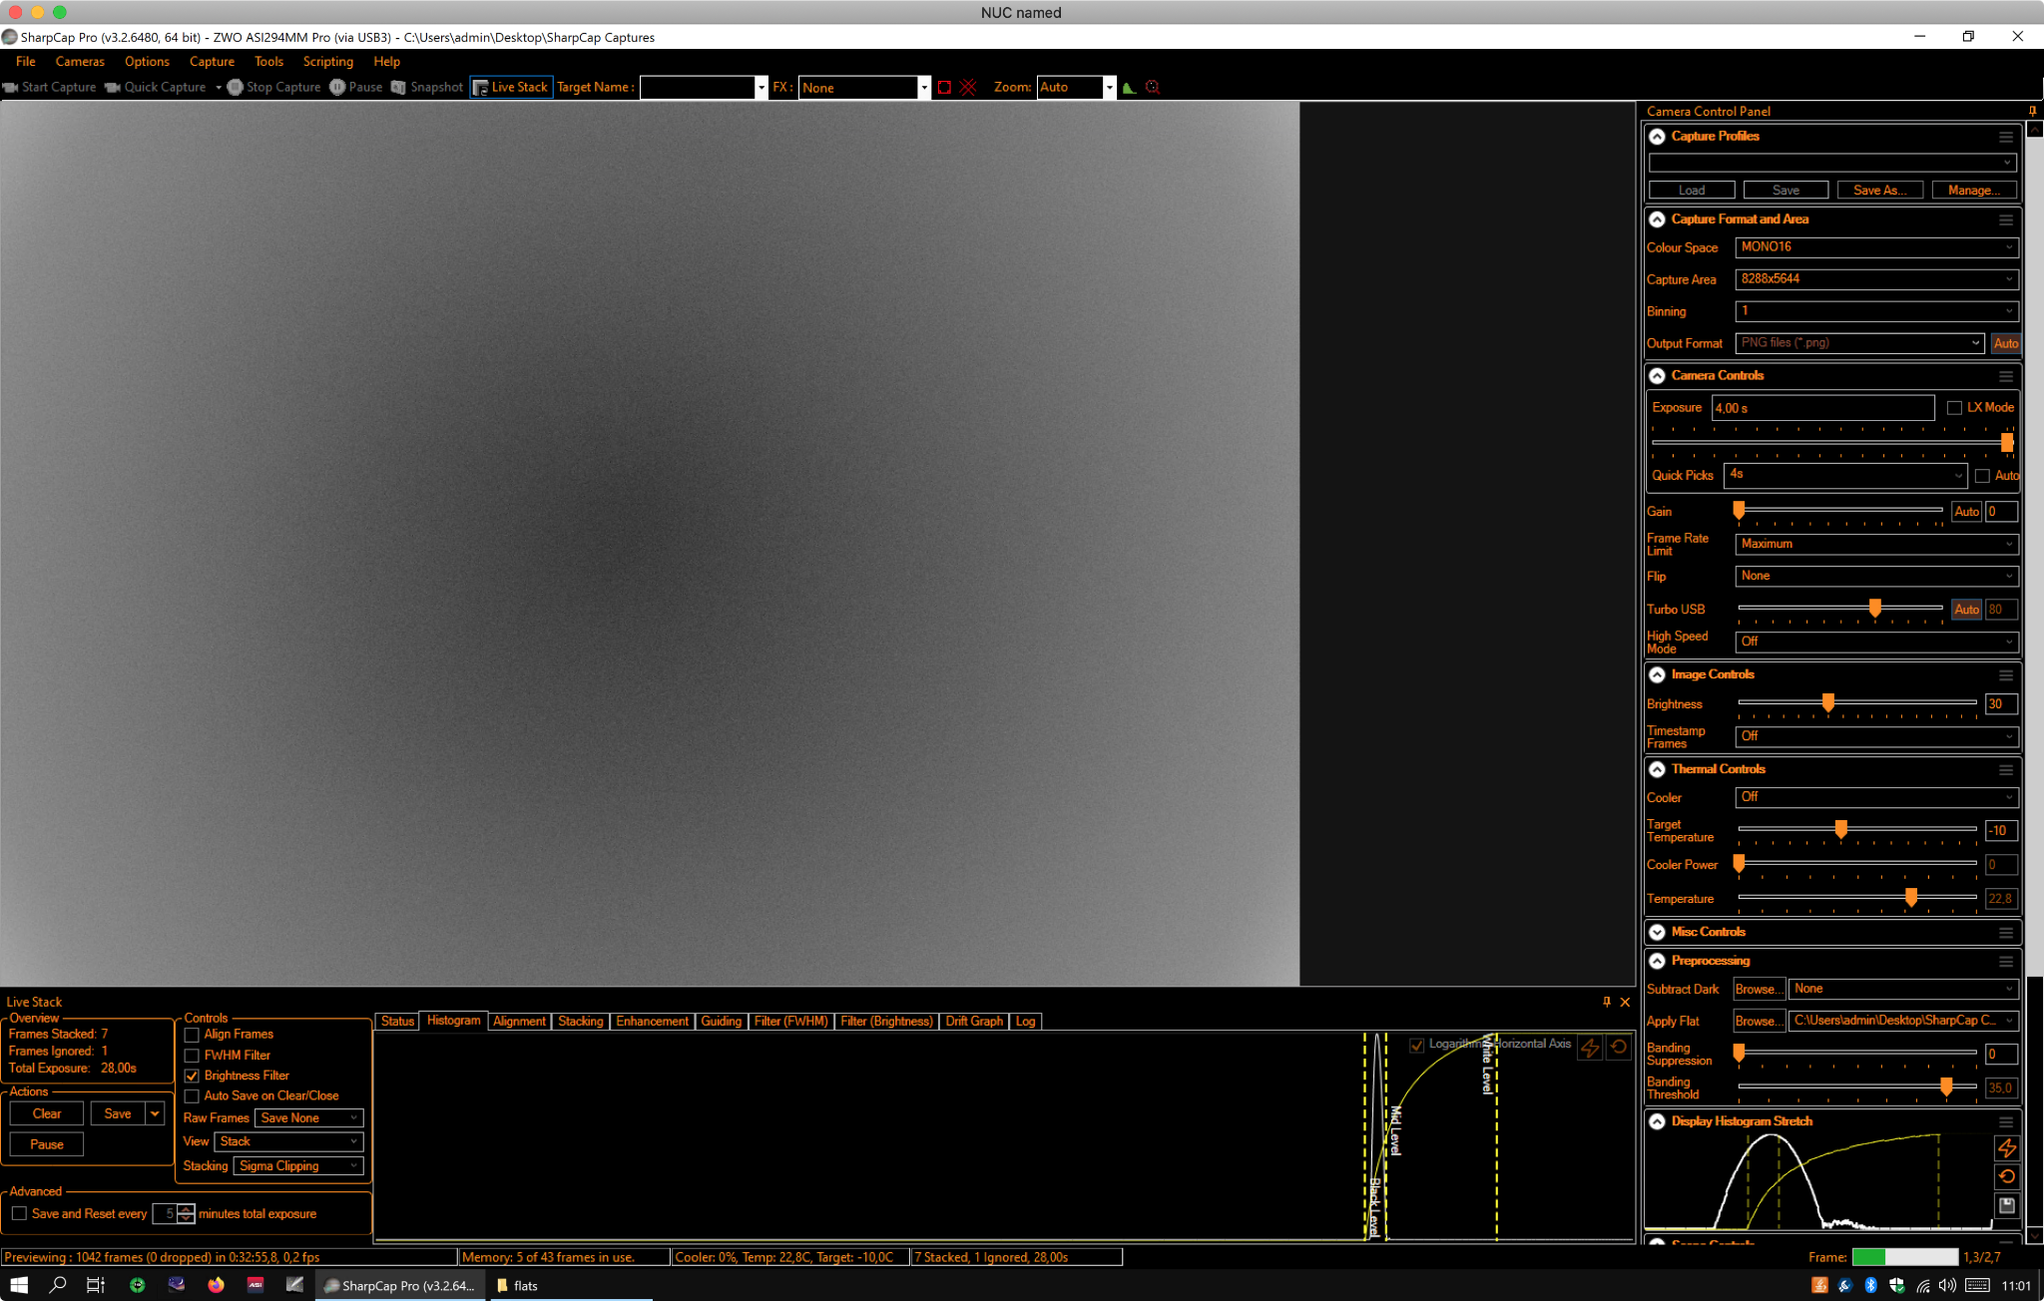This screenshot has width=2044, height=1301.
Task: Reset live stack histogram stretch icon
Action: [x=1619, y=1048]
